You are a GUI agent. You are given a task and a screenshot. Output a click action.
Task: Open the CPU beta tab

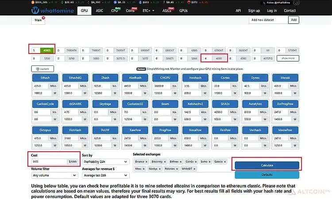pyautogui.click(x=115, y=11)
